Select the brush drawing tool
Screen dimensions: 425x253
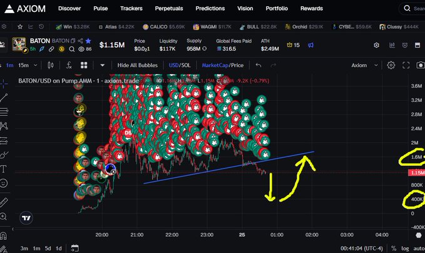tap(4, 155)
